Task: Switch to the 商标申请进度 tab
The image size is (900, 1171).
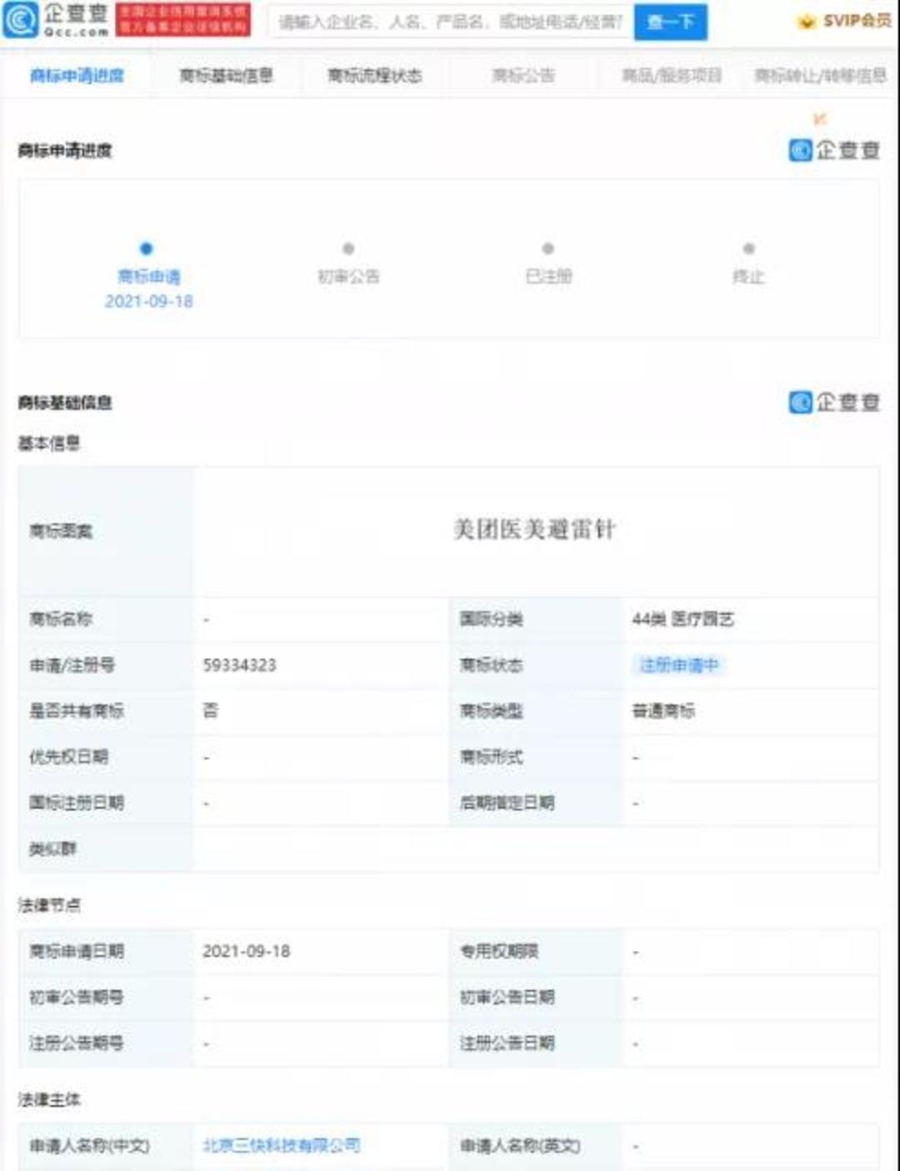Action: pyautogui.click(x=77, y=76)
